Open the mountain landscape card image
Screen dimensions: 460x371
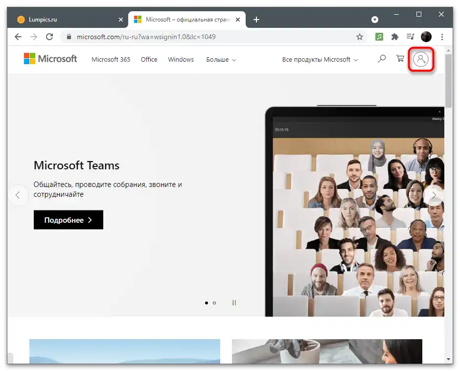[x=125, y=351]
